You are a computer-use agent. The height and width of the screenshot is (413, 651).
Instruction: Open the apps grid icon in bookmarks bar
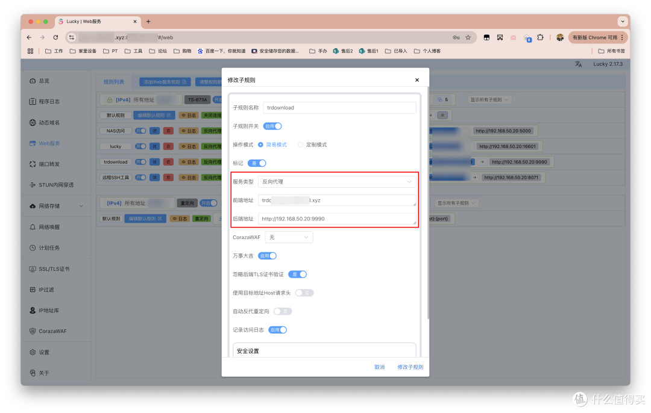pos(30,51)
